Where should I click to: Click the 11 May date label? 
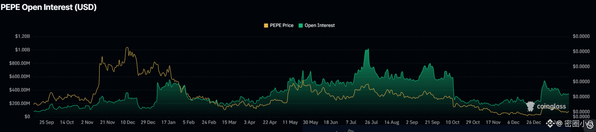(290, 122)
